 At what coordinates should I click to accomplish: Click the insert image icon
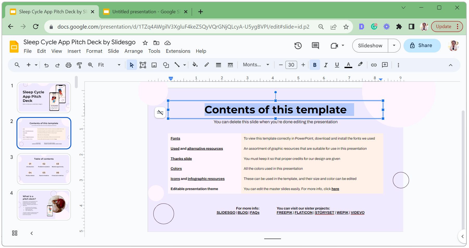pyautogui.click(x=154, y=65)
